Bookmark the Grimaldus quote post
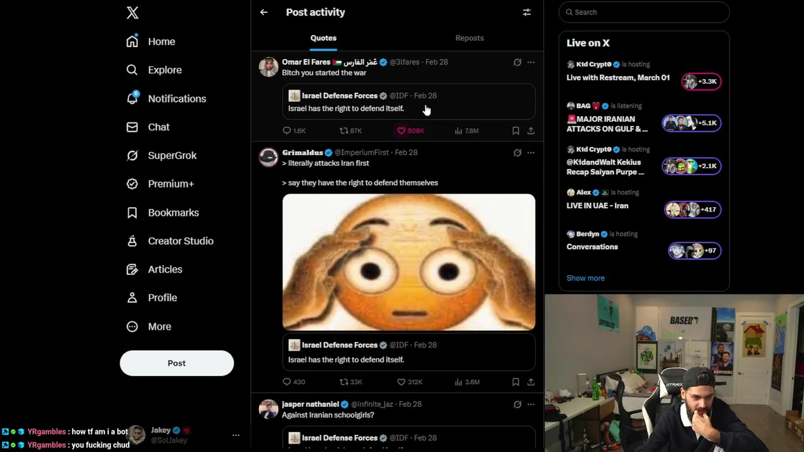 [x=516, y=382]
